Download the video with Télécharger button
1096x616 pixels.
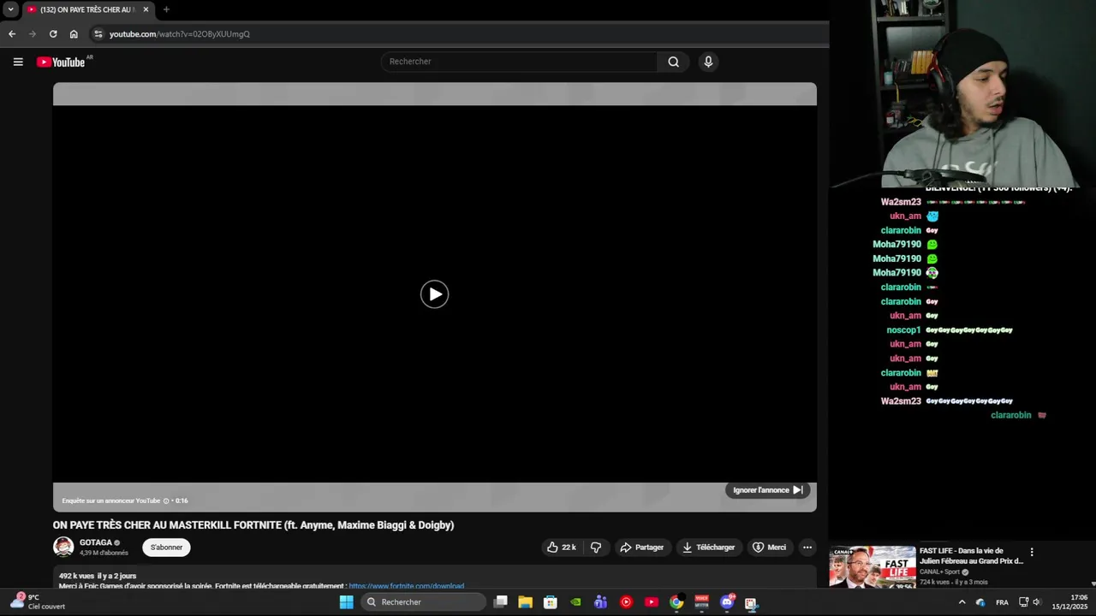click(708, 548)
